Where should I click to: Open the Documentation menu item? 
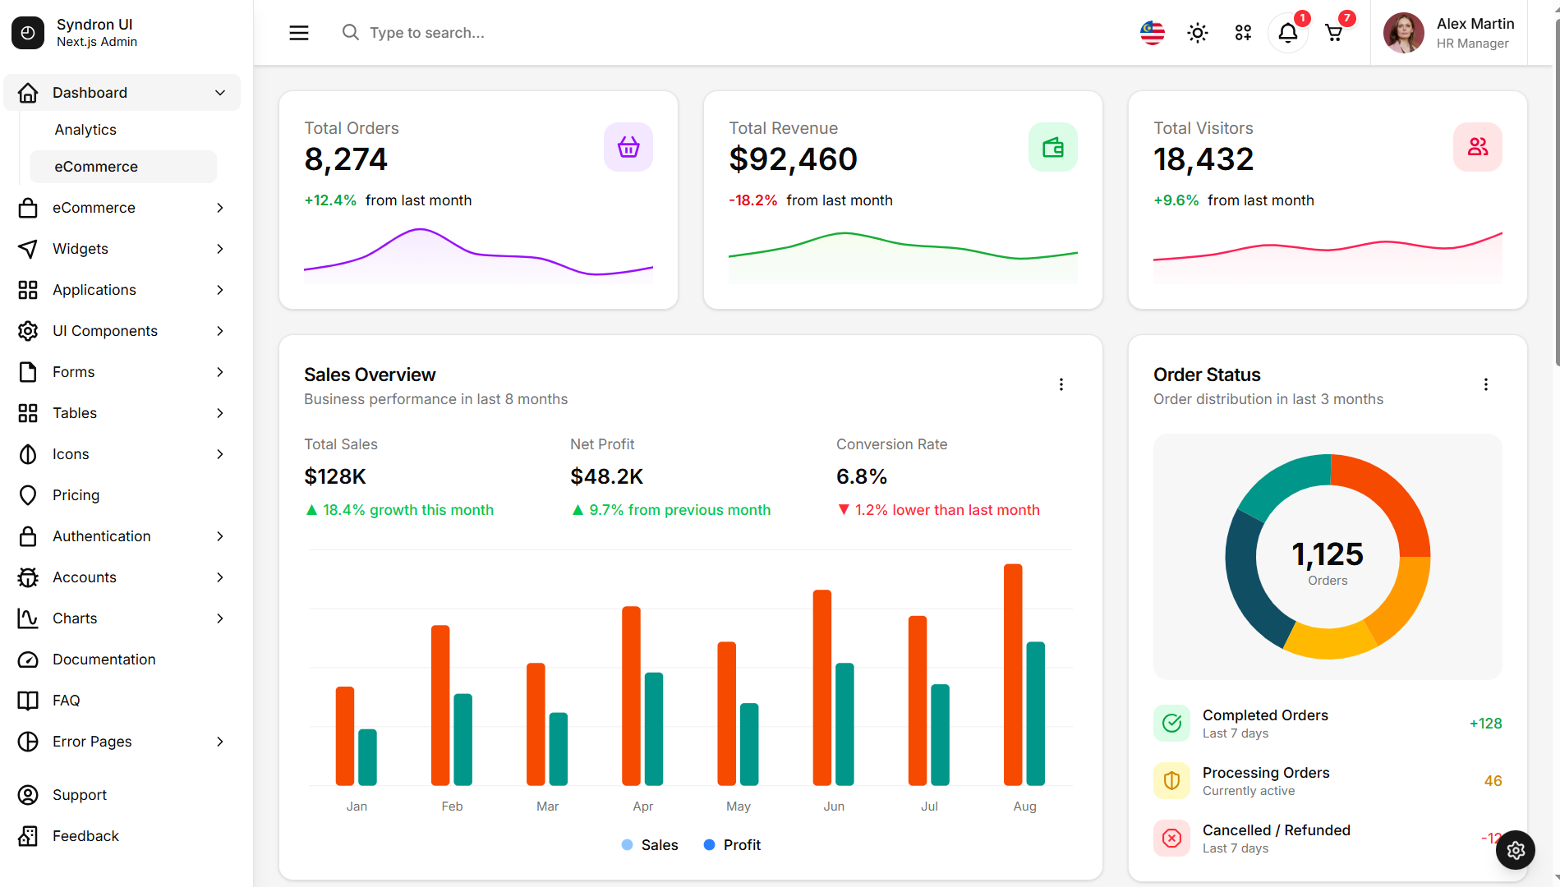[122, 660]
